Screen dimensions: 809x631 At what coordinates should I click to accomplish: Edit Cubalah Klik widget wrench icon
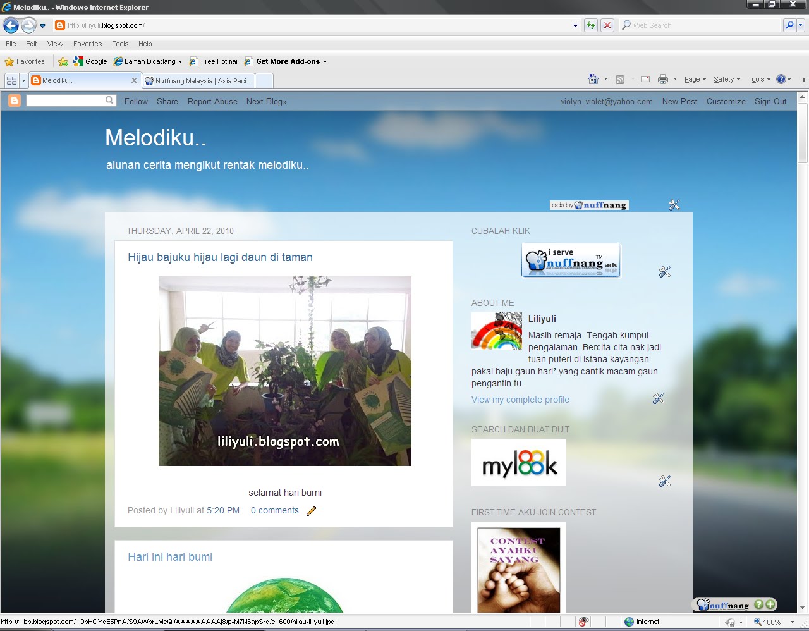[664, 272]
